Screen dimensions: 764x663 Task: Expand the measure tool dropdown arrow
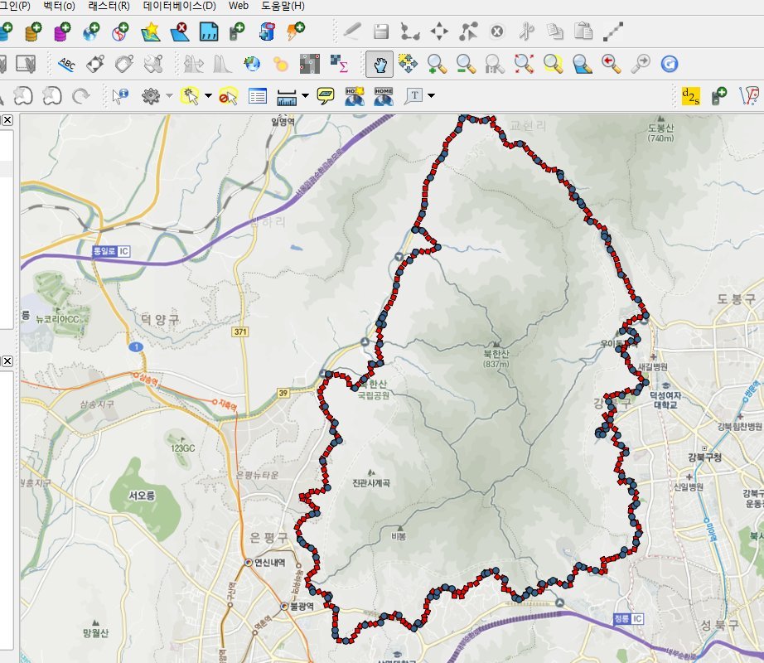tap(305, 95)
